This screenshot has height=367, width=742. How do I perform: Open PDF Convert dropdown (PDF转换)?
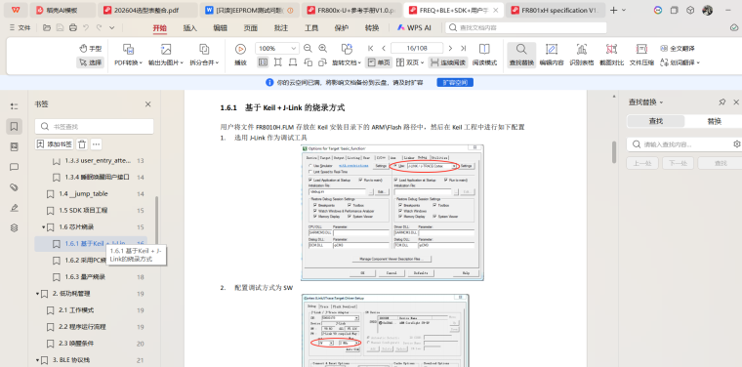coord(128,55)
